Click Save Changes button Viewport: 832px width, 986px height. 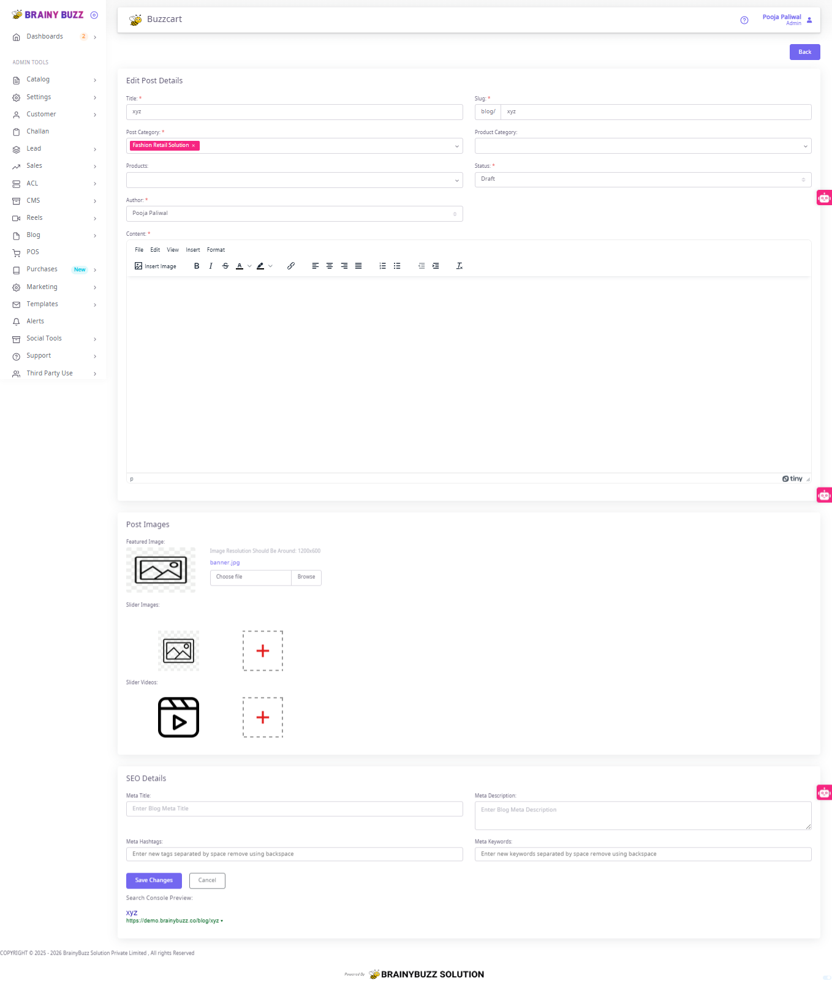coord(154,880)
